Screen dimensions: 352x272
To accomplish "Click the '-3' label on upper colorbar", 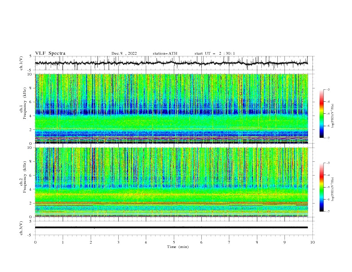I will [328, 89].
